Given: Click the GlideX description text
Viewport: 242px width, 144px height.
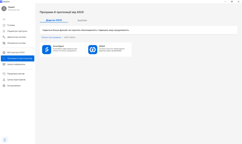Looking at the screenshot, I should [112, 50].
